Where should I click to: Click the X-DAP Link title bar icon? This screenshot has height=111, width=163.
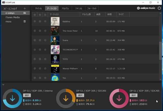coord(3,2)
